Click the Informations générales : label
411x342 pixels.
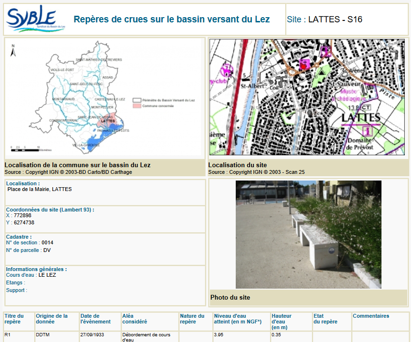coord(37,269)
